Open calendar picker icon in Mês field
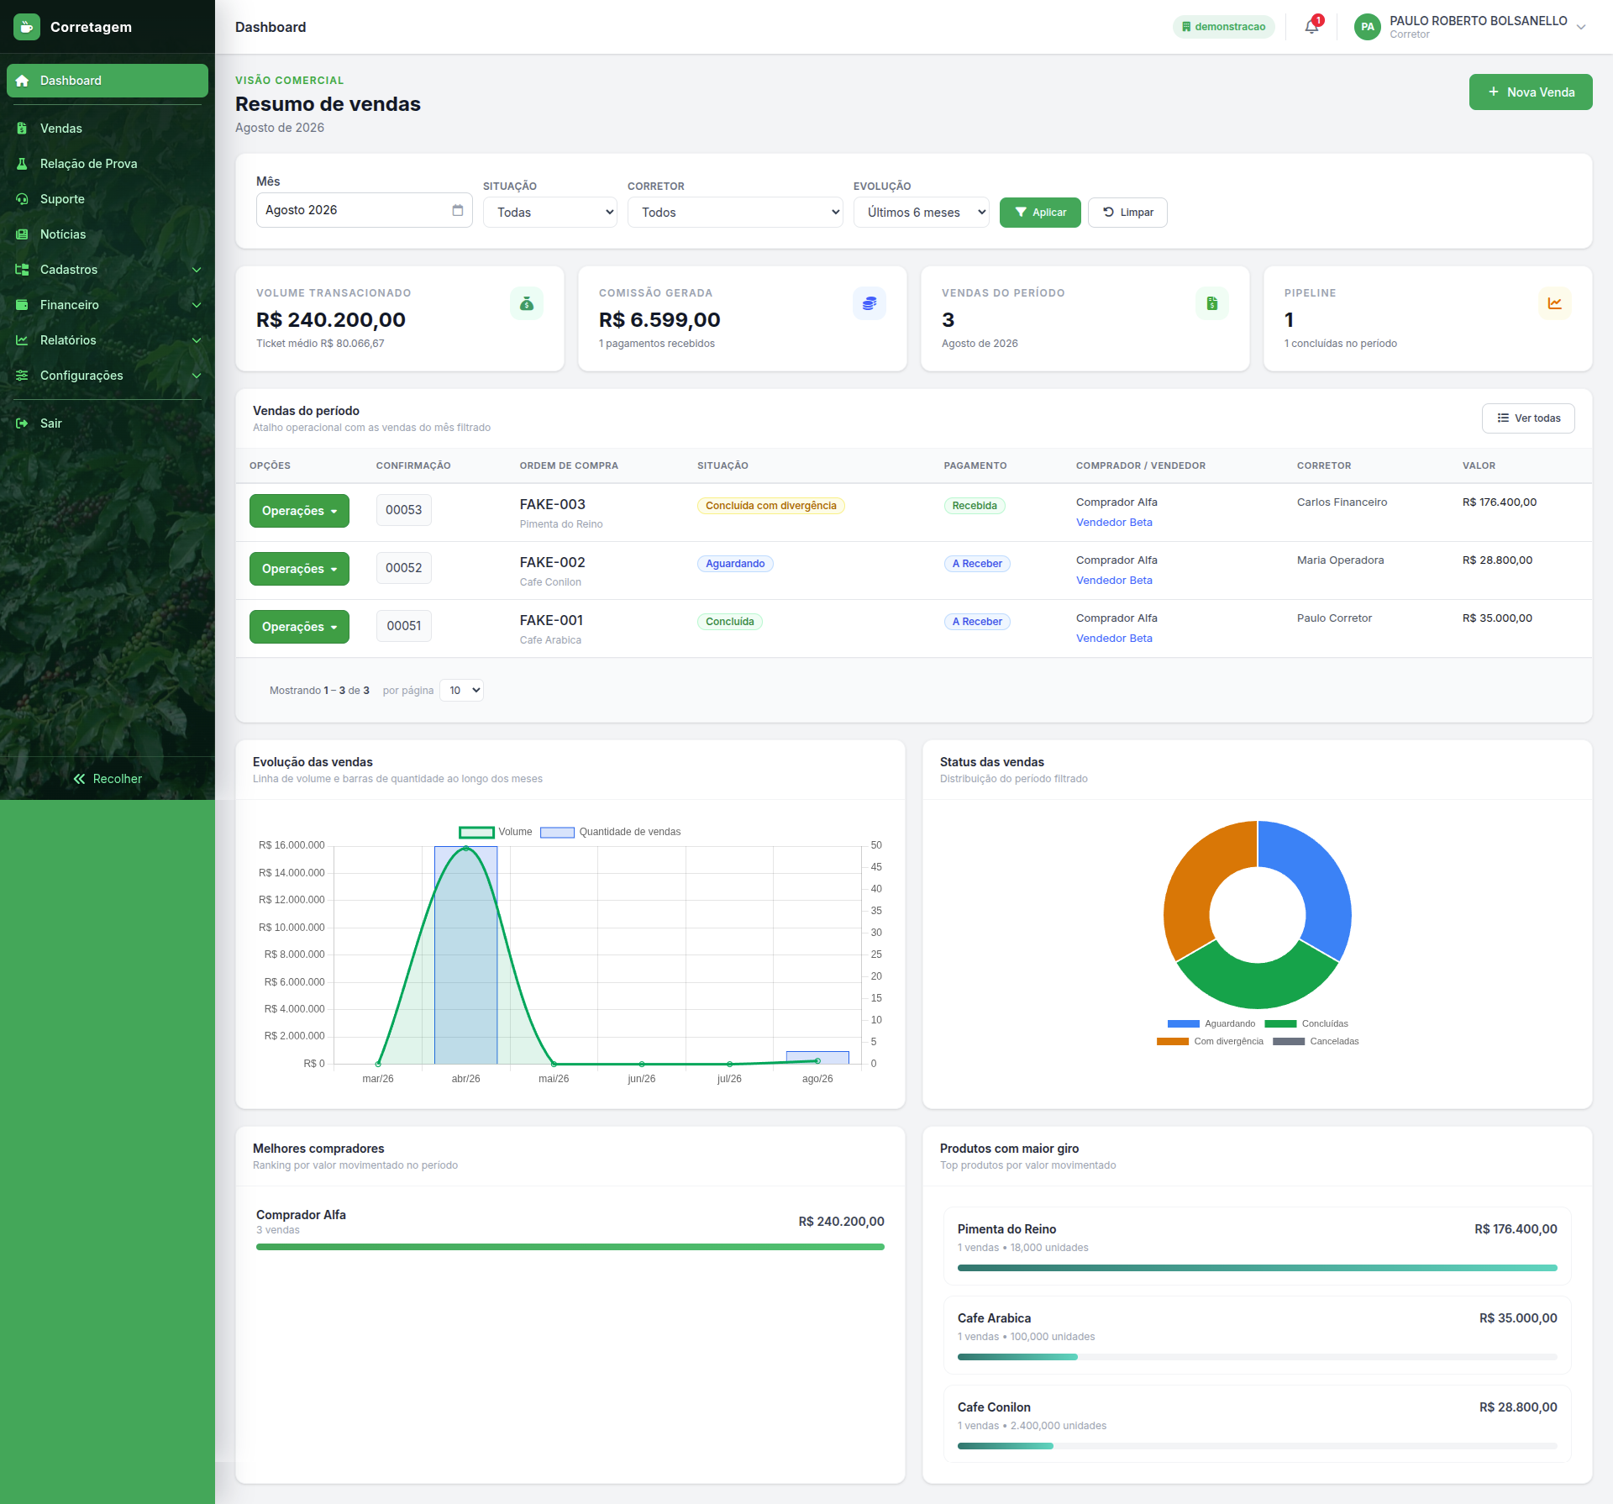This screenshot has height=1504, width=1613. [458, 210]
